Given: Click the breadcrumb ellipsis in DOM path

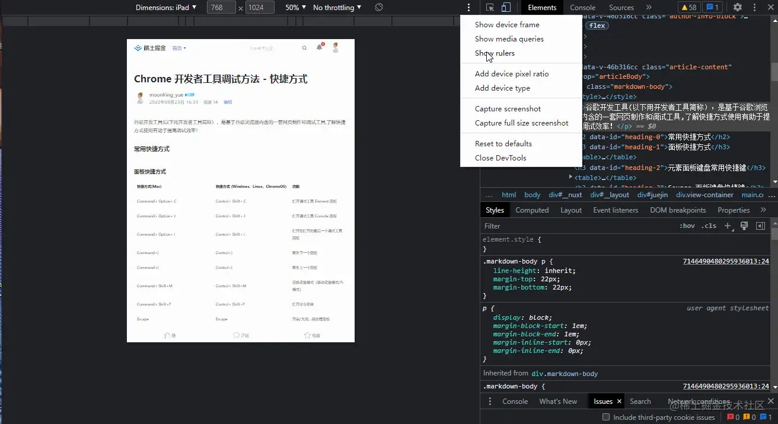Looking at the screenshot, I should click(489, 195).
